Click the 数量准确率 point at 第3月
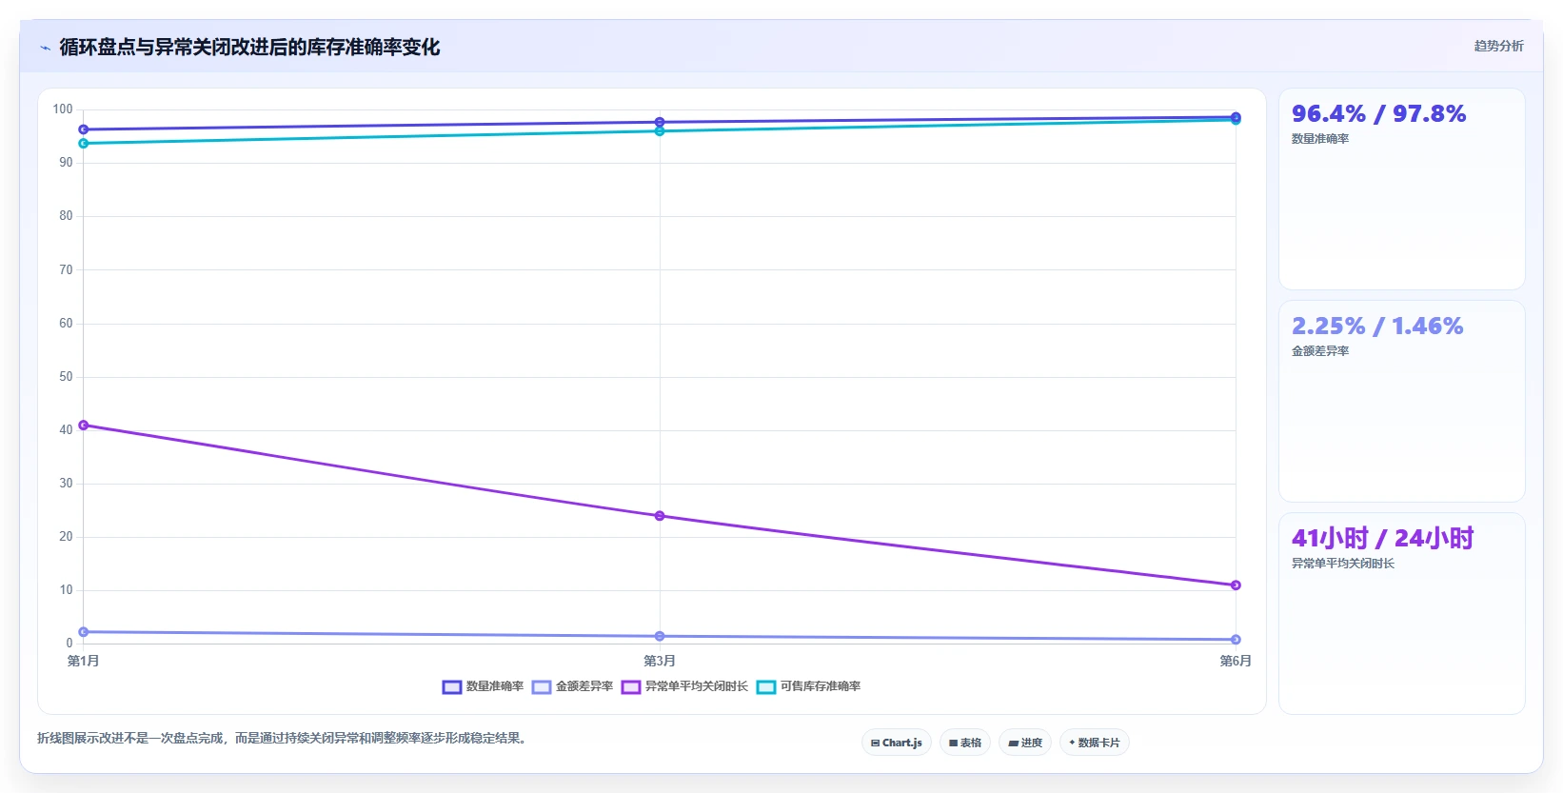Screen dimensions: 1563x793 [660, 123]
